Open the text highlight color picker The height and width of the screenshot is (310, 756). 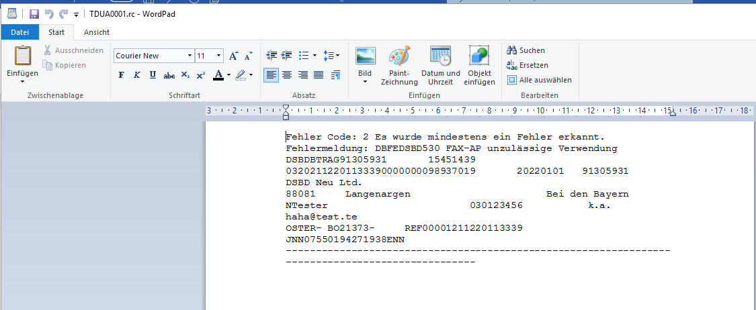point(251,74)
